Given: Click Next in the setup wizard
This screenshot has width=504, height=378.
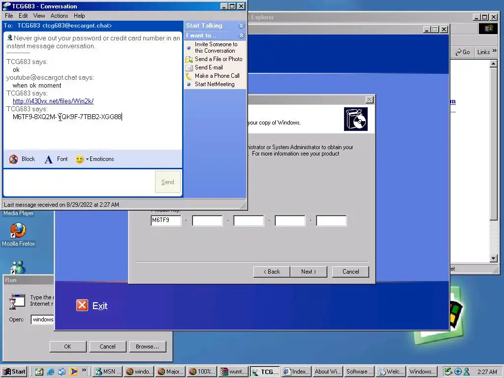Looking at the screenshot, I should pos(309,272).
